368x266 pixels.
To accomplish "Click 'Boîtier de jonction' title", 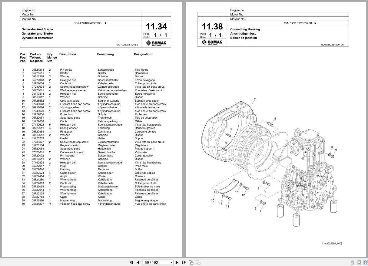I will coord(244,38).
